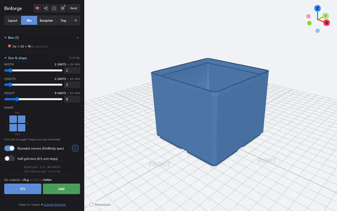Viewport: 337px width, 211px height.
Task: Toggle the back-right shape cell
Action: tap(21, 119)
